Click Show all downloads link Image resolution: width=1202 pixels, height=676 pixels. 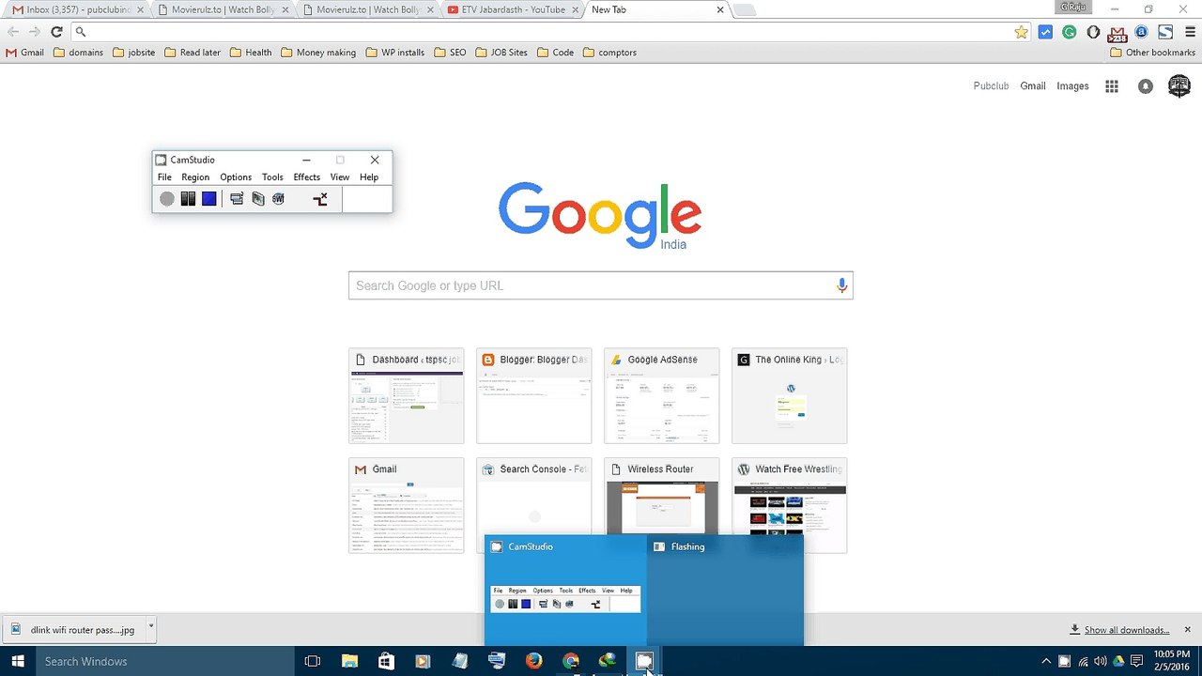pos(1127,630)
